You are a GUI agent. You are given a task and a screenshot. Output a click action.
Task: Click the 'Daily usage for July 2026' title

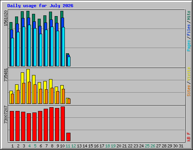point(40,6)
